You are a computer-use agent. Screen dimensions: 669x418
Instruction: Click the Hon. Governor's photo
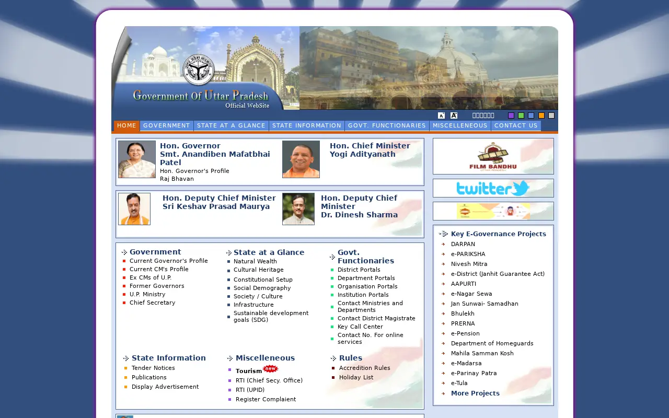coord(137,159)
